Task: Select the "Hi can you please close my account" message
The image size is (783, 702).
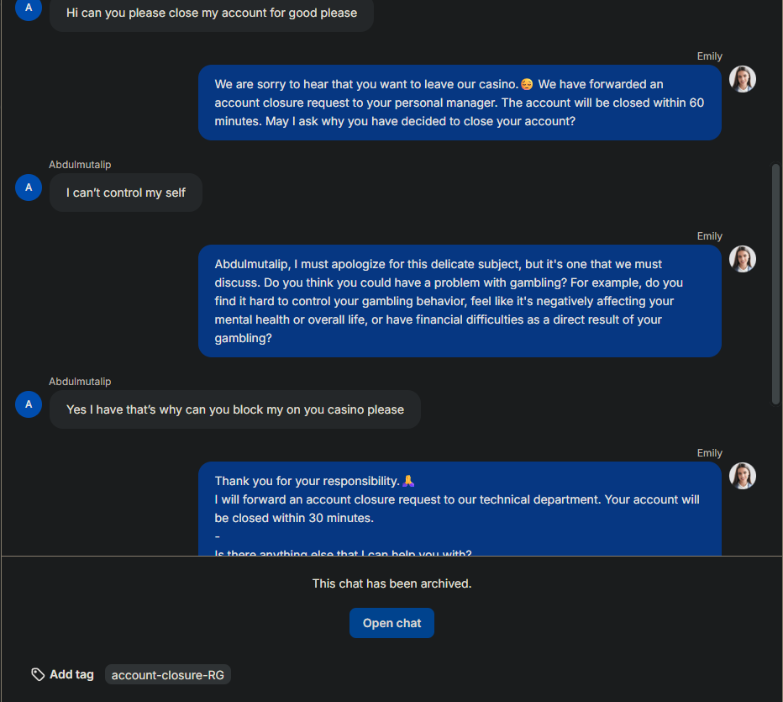Action: [x=212, y=13]
